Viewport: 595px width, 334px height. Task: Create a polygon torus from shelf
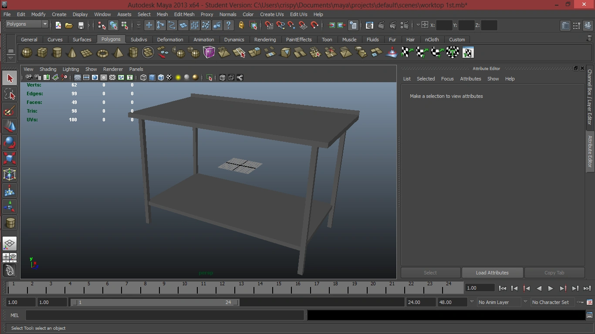pyautogui.click(x=102, y=53)
